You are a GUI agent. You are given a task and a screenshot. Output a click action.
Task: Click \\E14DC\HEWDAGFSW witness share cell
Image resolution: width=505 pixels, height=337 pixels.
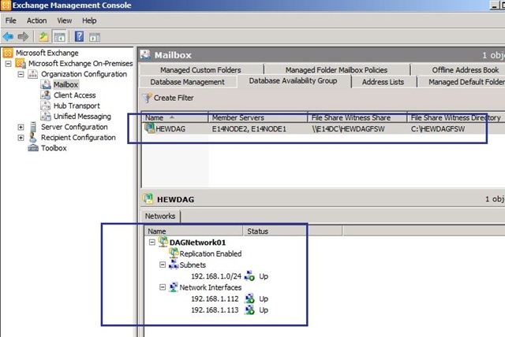(x=348, y=129)
